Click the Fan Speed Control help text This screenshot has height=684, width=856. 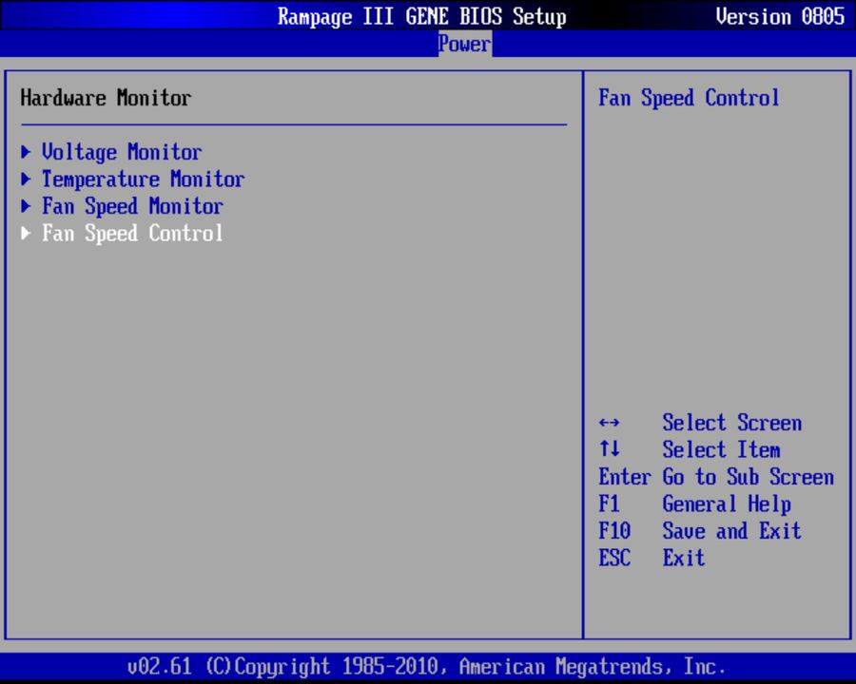click(x=689, y=98)
